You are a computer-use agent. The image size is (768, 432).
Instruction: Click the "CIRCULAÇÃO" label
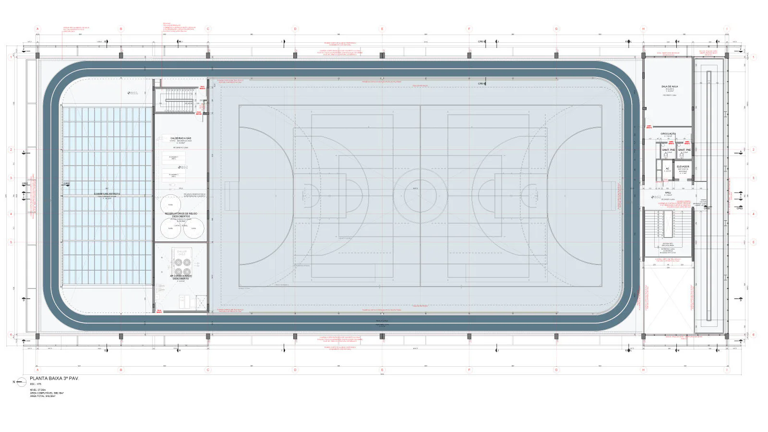[668, 134]
